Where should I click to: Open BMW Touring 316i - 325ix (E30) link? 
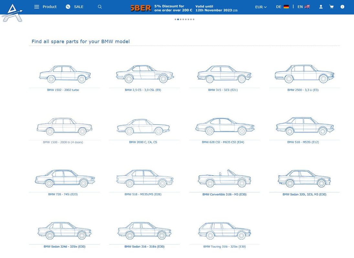point(224,246)
